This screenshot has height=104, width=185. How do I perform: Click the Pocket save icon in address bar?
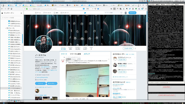[x=95, y=9]
